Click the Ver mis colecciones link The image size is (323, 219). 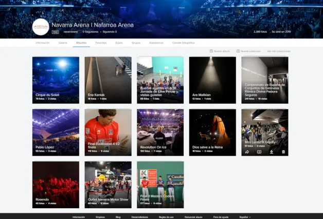pyautogui.click(x=279, y=51)
